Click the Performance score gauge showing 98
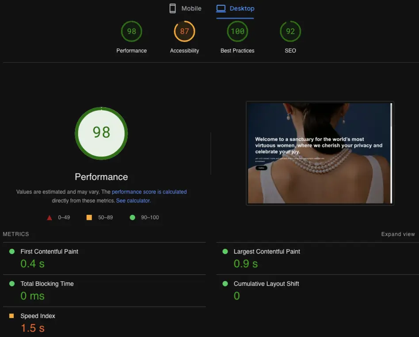The width and height of the screenshot is (419, 337). (131, 31)
